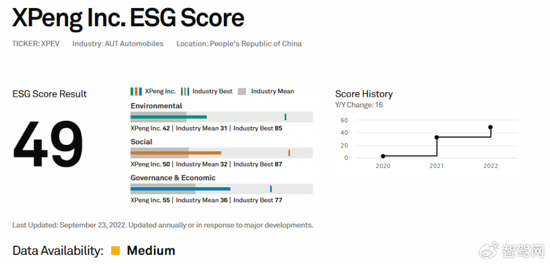This screenshot has height=264, width=550.
Task: Click the Score History heading
Action: point(364,94)
